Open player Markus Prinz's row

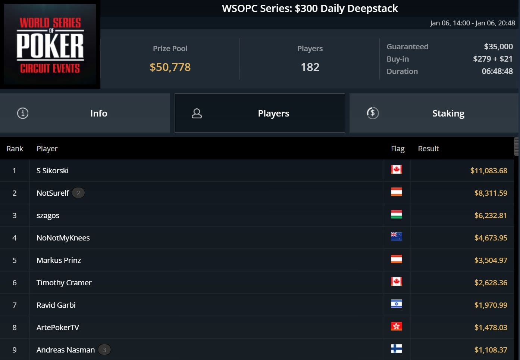257,260
